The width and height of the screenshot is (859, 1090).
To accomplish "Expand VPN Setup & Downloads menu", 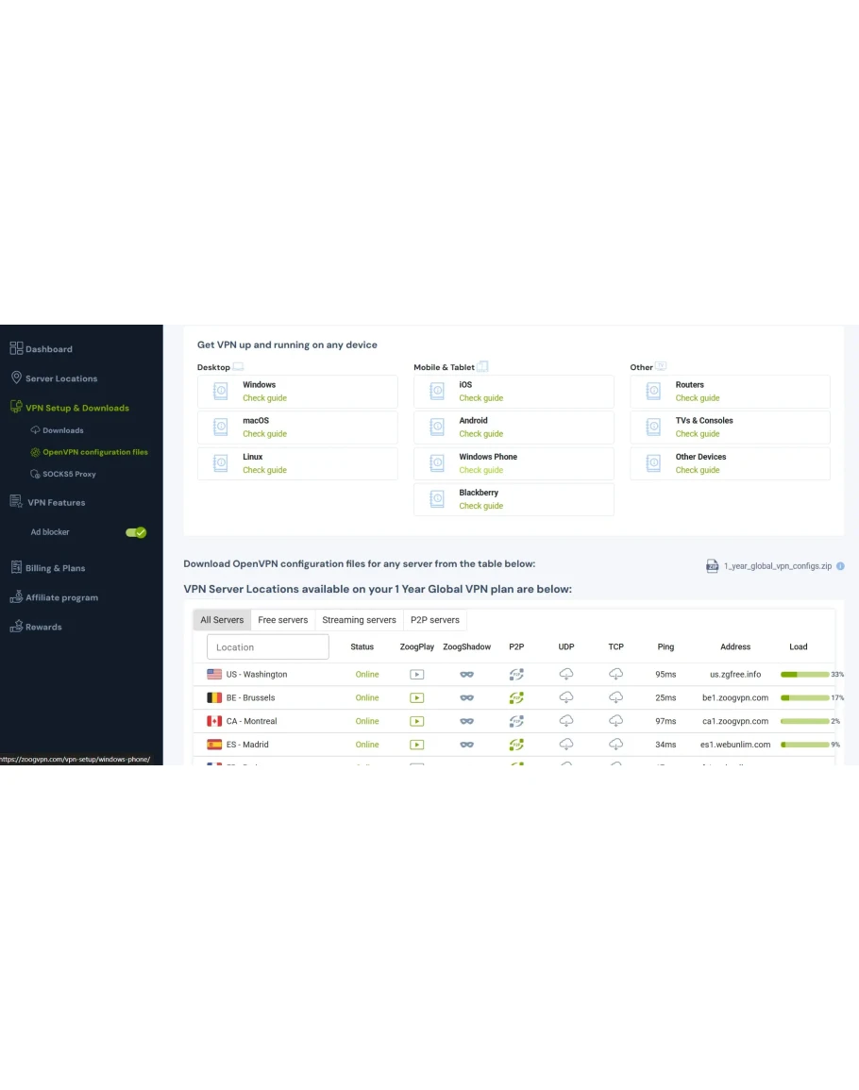I will tap(76, 408).
